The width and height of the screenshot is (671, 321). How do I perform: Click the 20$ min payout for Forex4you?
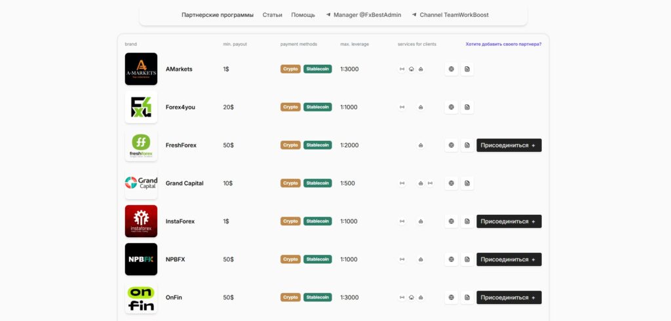[229, 107]
